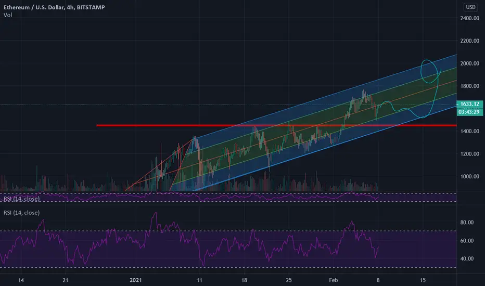Click the 80.00 RSI axis label

(x=467, y=223)
